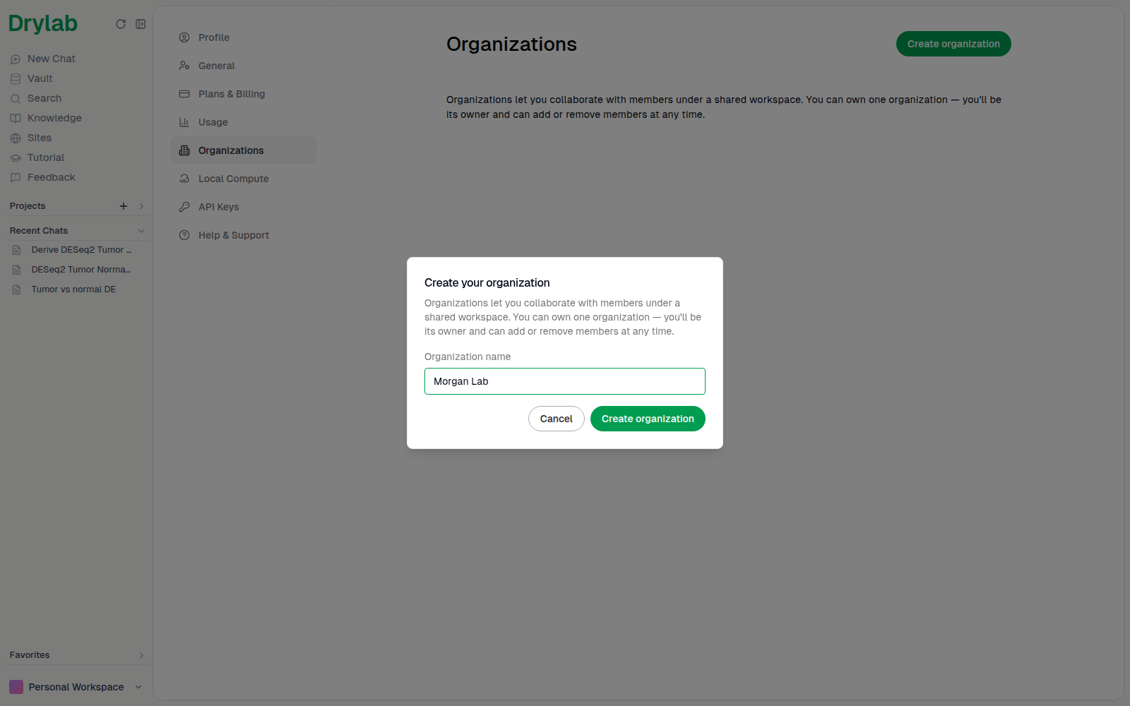Click the API Keys key icon
1130x706 pixels.
184,207
